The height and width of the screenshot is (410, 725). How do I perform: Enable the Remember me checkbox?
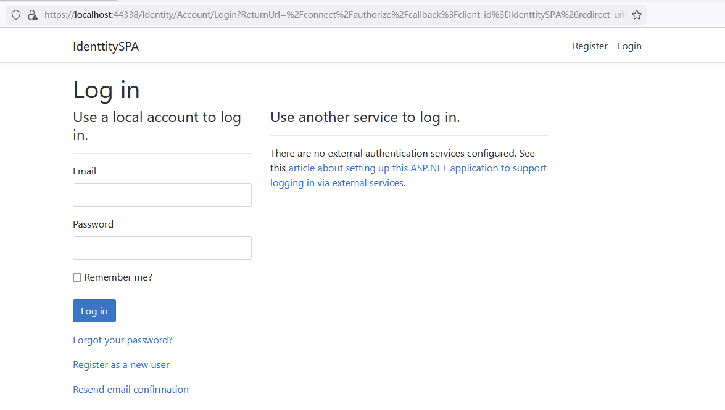click(77, 277)
